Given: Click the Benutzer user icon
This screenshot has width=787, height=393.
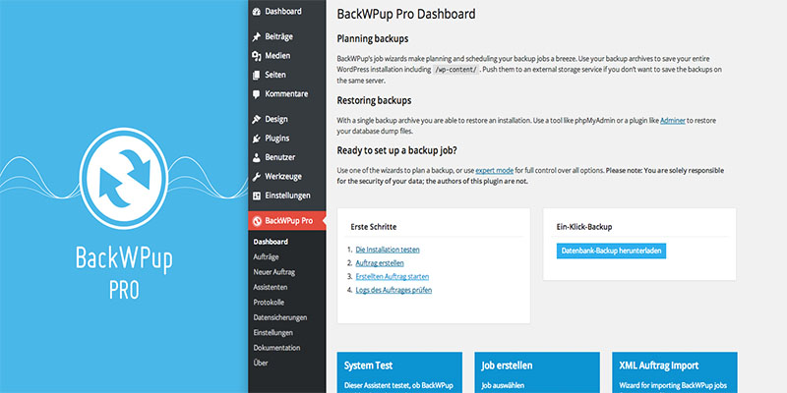Looking at the screenshot, I should (257, 157).
